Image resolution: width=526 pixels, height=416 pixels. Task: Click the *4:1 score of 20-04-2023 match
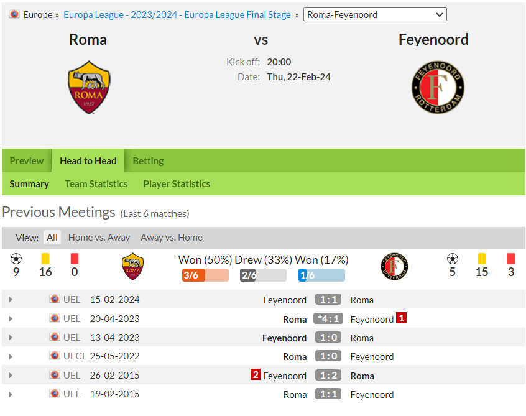pos(328,318)
